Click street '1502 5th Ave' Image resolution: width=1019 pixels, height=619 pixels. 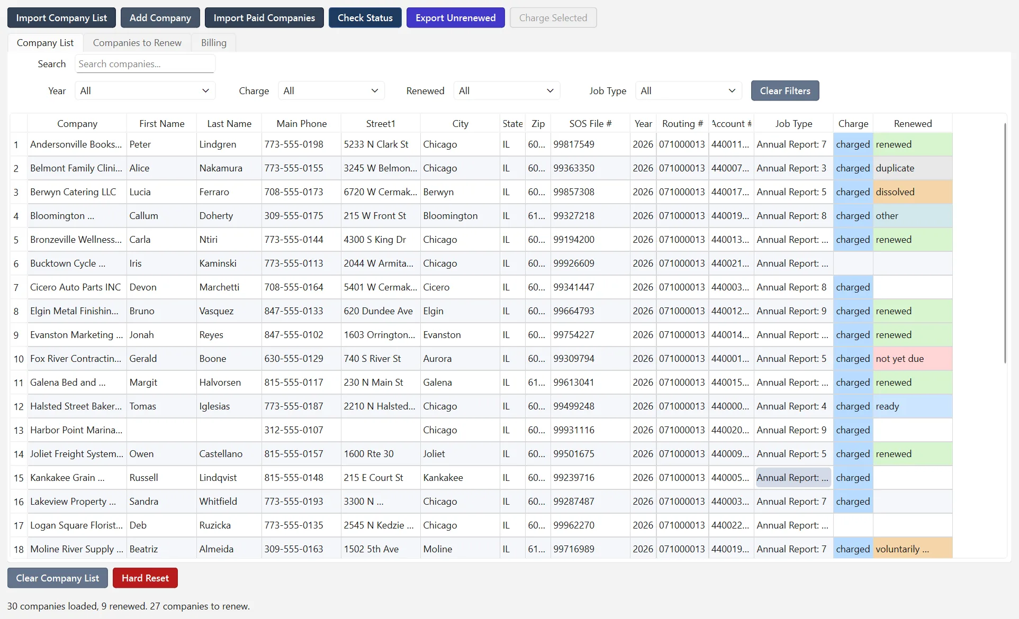pos(381,548)
